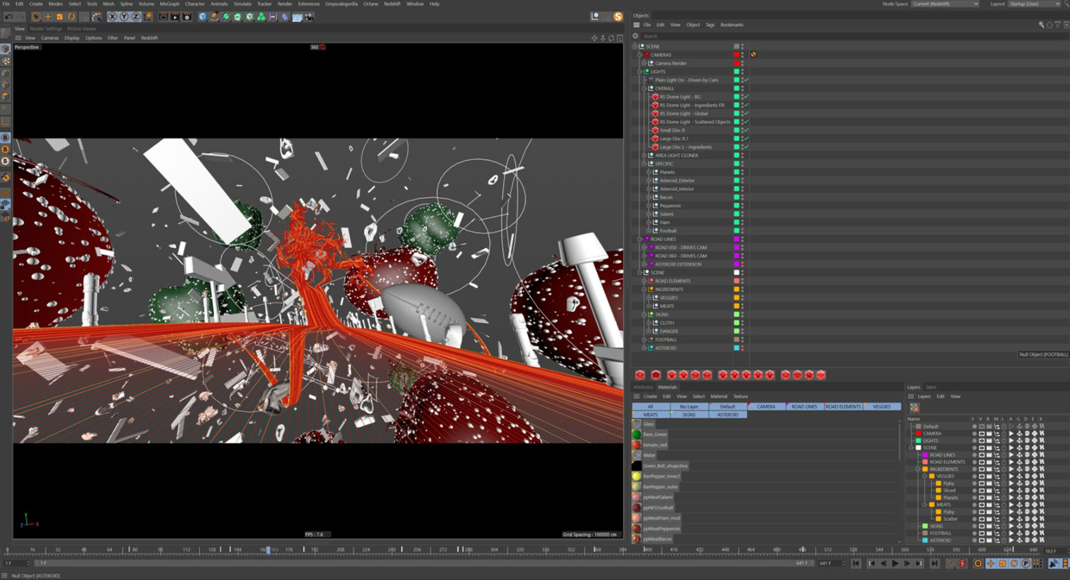Screen dimensions: 1070x580
Task: Toggle the Y axis lock
Action: tap(124, 17)
